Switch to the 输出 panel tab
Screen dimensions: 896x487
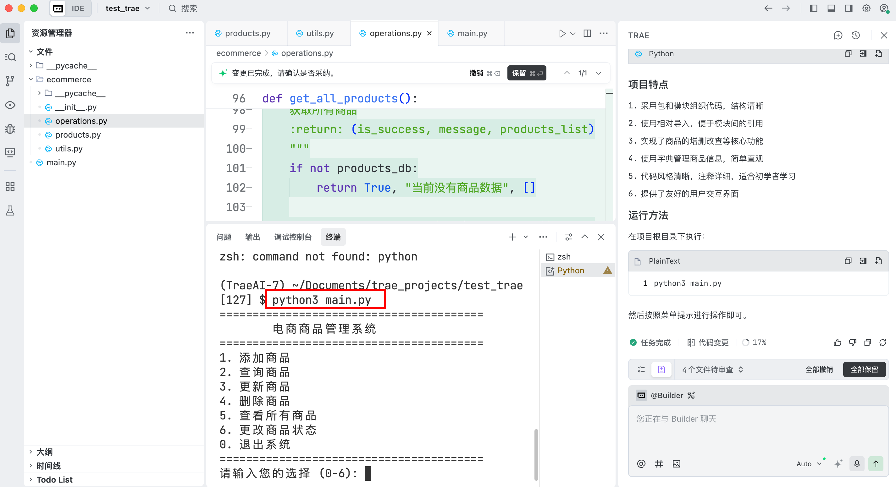[x=252, y=237]
